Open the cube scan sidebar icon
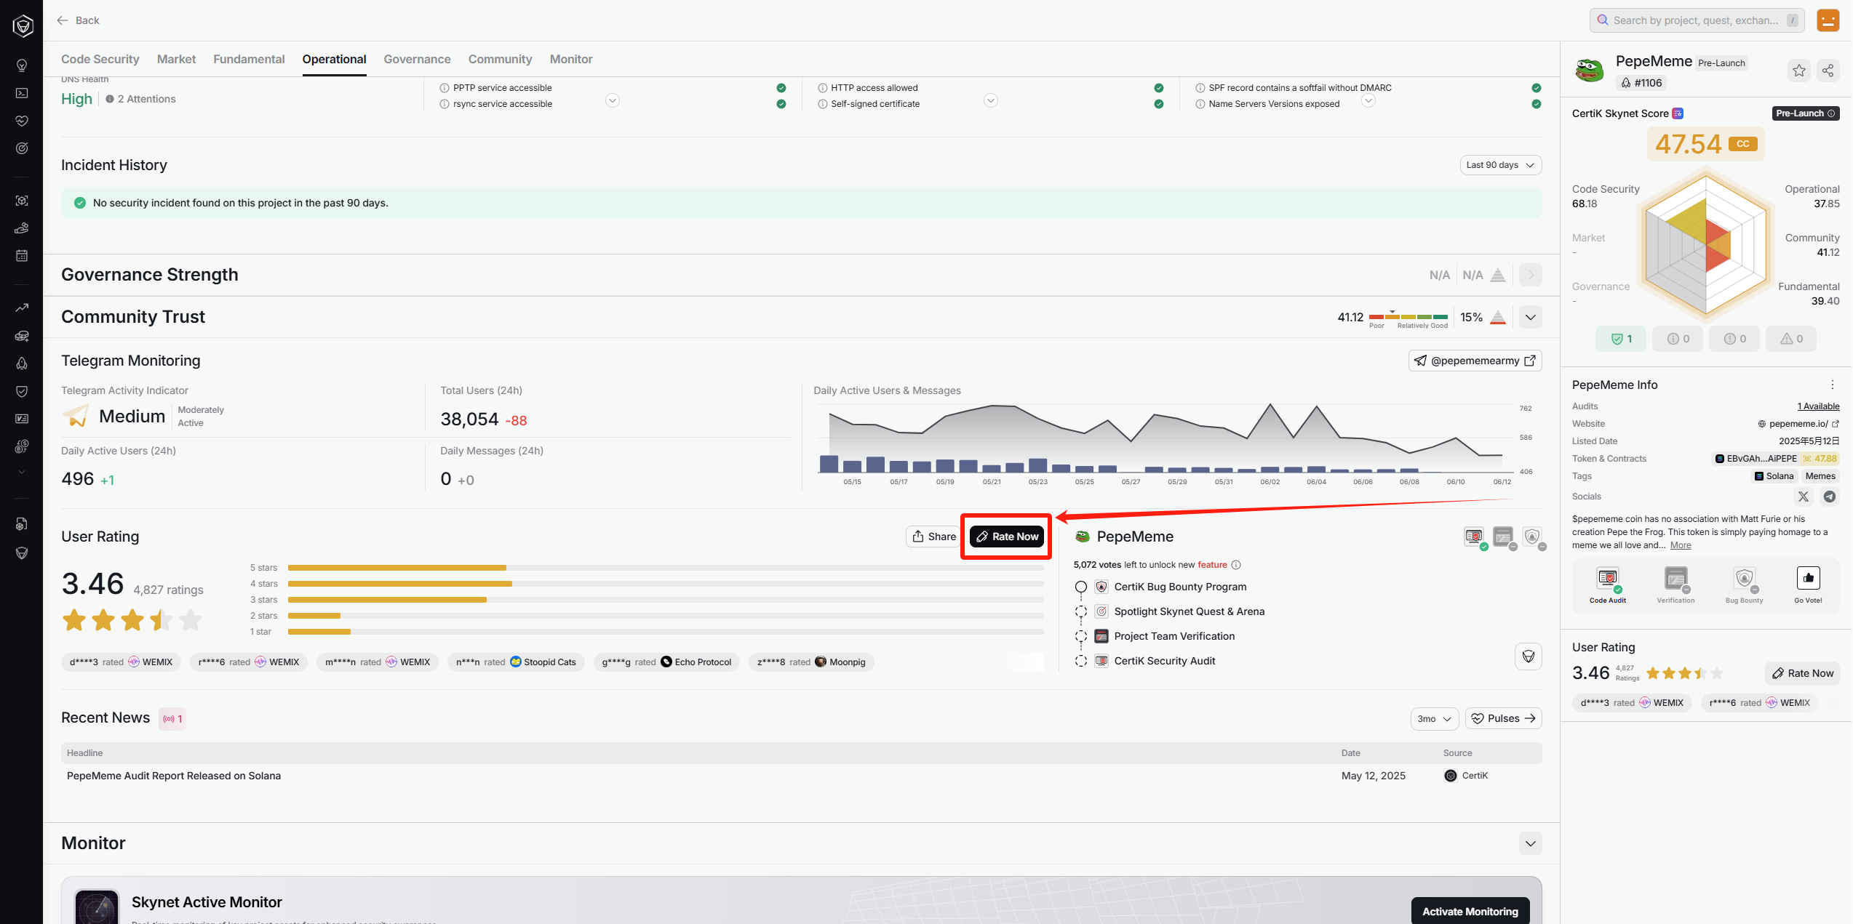 (x=22, y=201)
